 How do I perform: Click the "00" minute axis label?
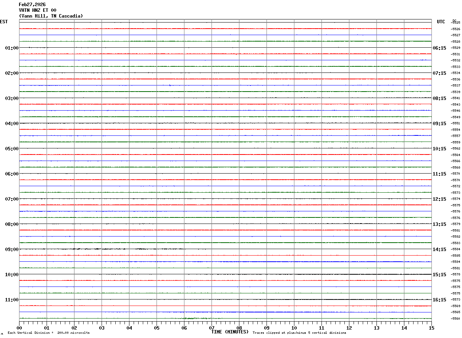point(19,328)
